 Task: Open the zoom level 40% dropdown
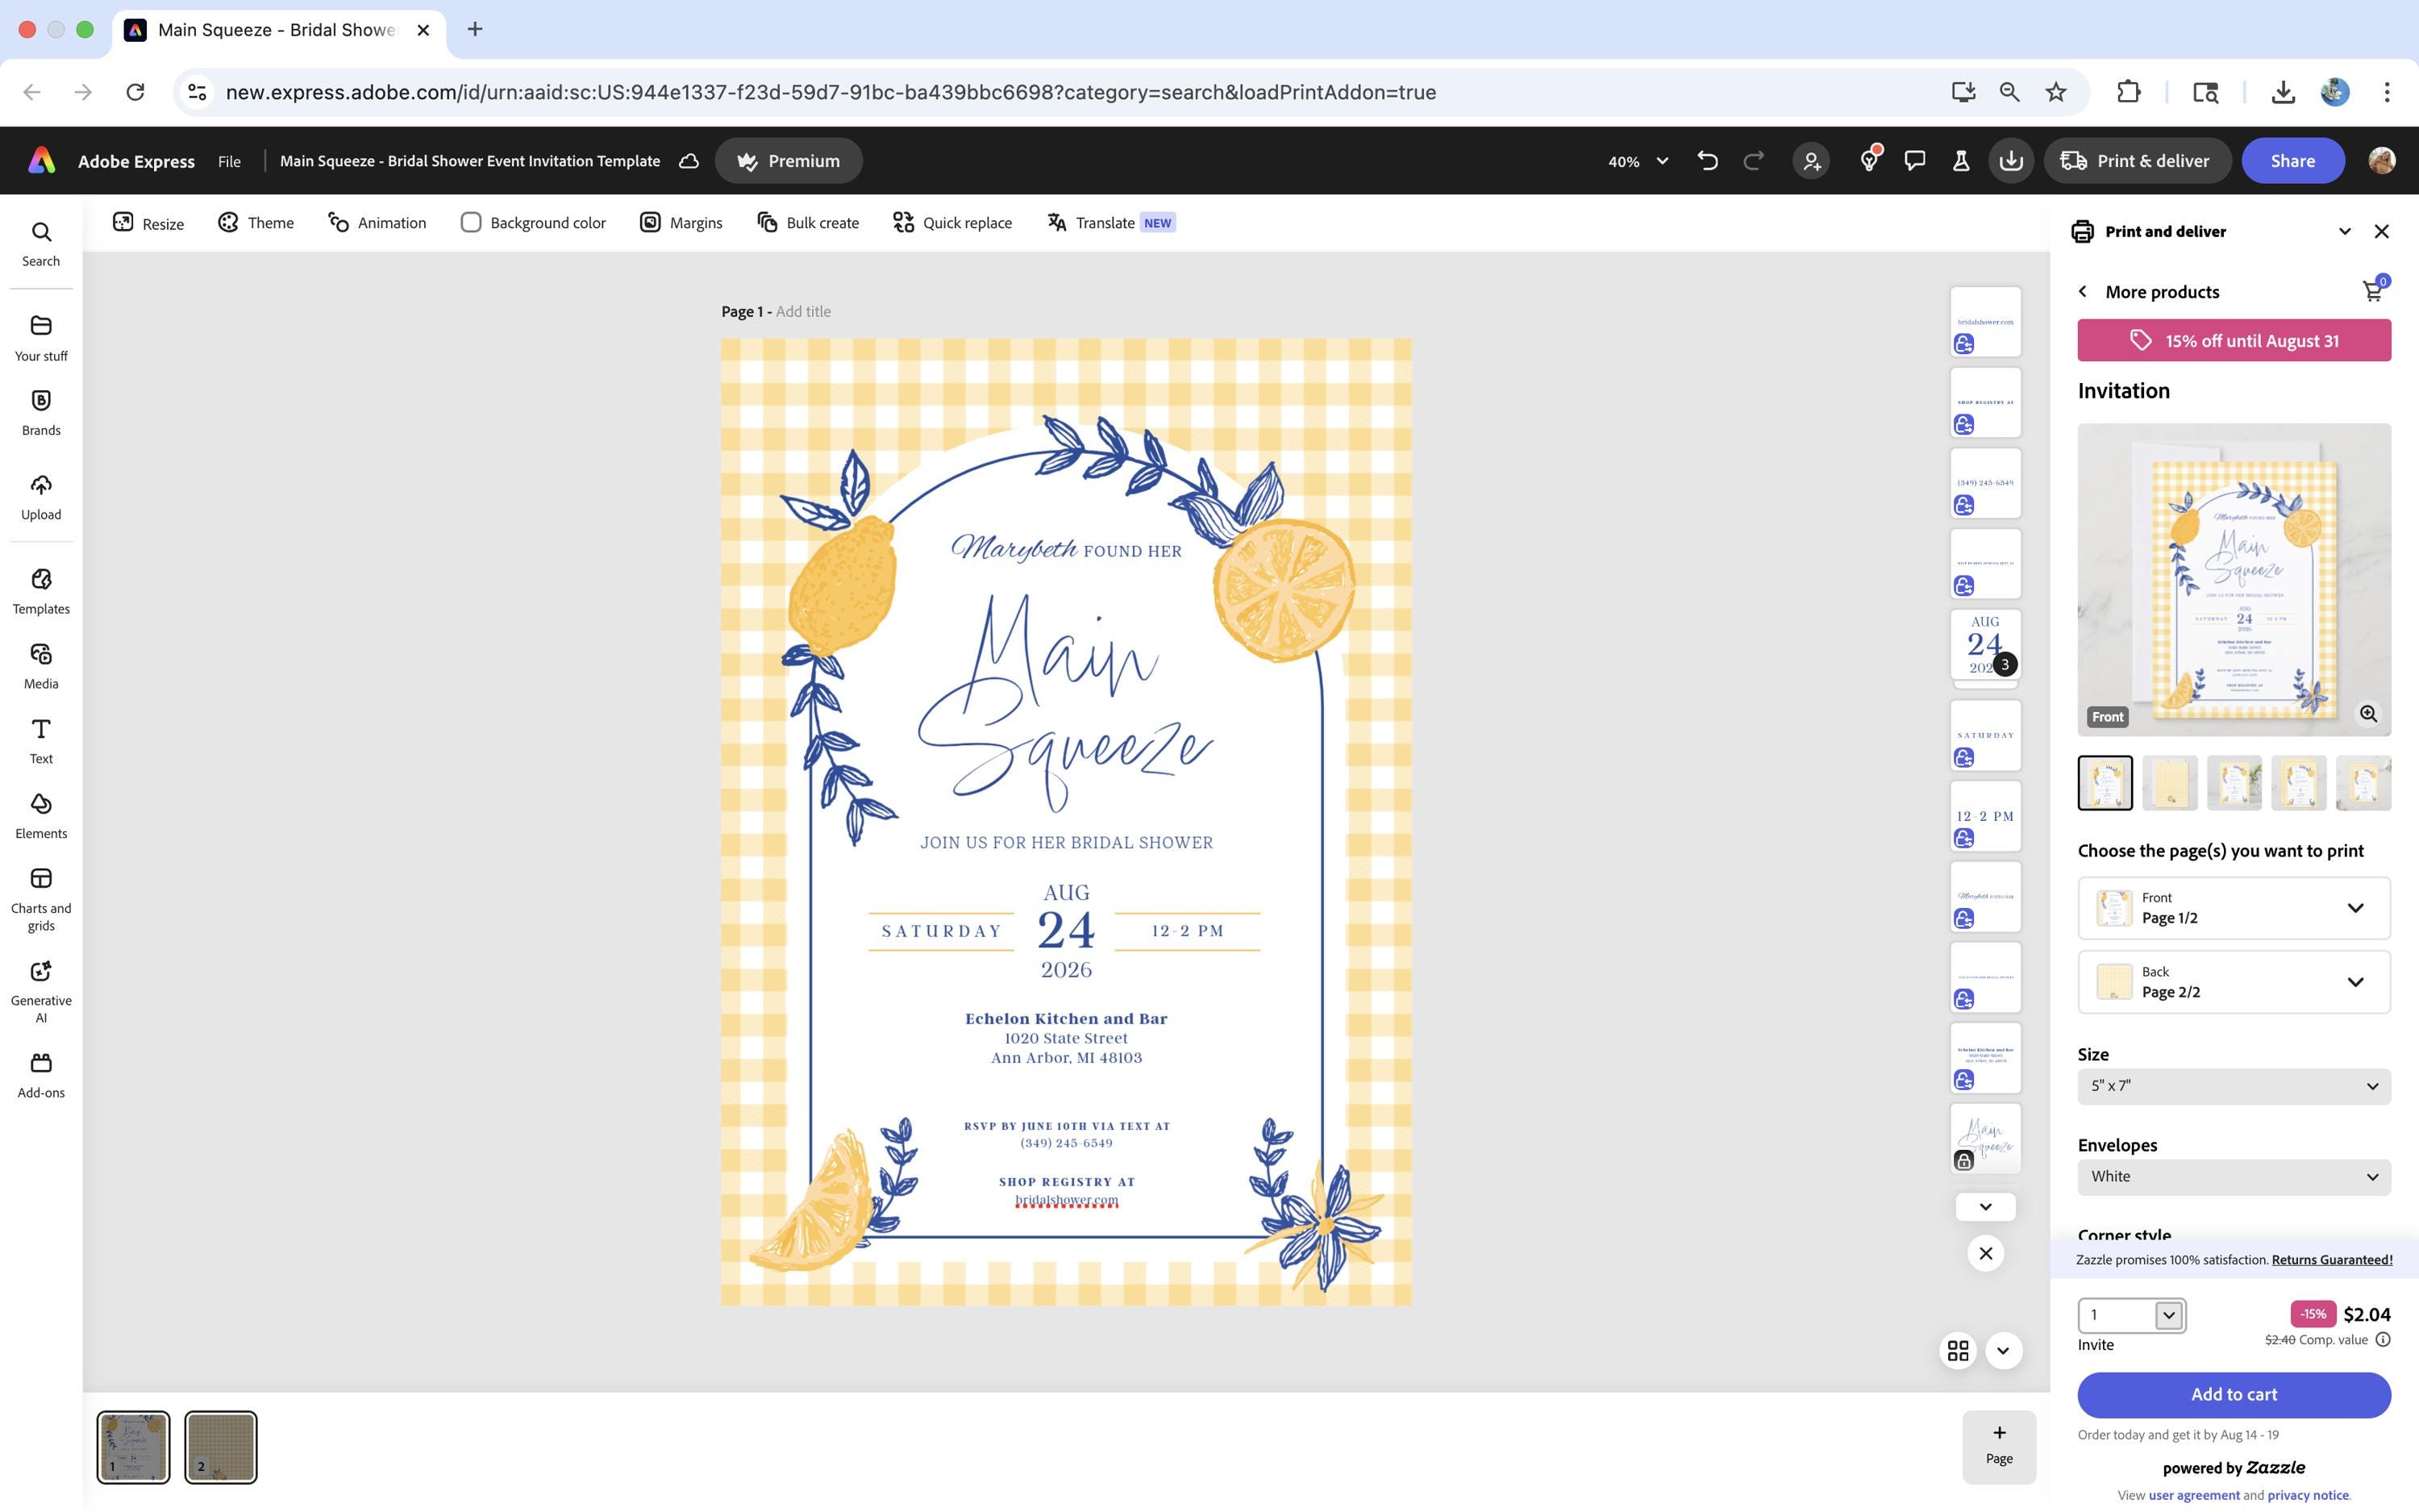pyautogui.click(x=1638, y=161)
